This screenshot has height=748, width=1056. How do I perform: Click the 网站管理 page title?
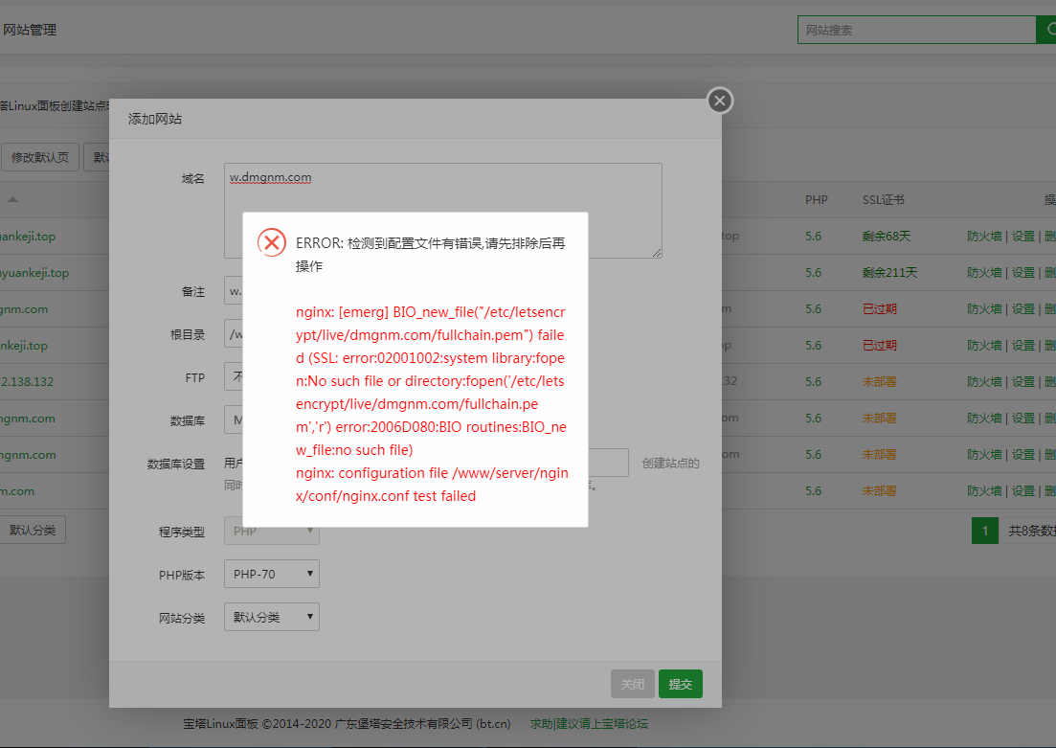[30, 30]
